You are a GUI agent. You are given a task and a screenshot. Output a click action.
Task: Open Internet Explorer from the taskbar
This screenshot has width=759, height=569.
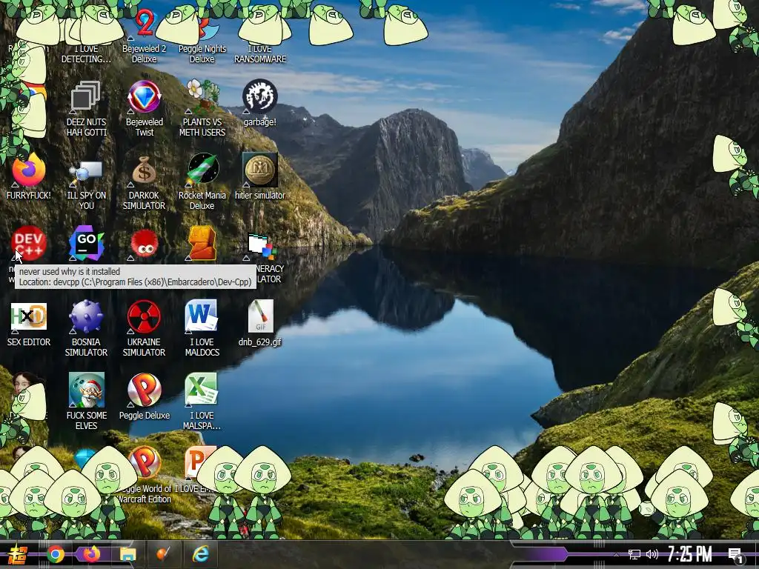[200, 554]
